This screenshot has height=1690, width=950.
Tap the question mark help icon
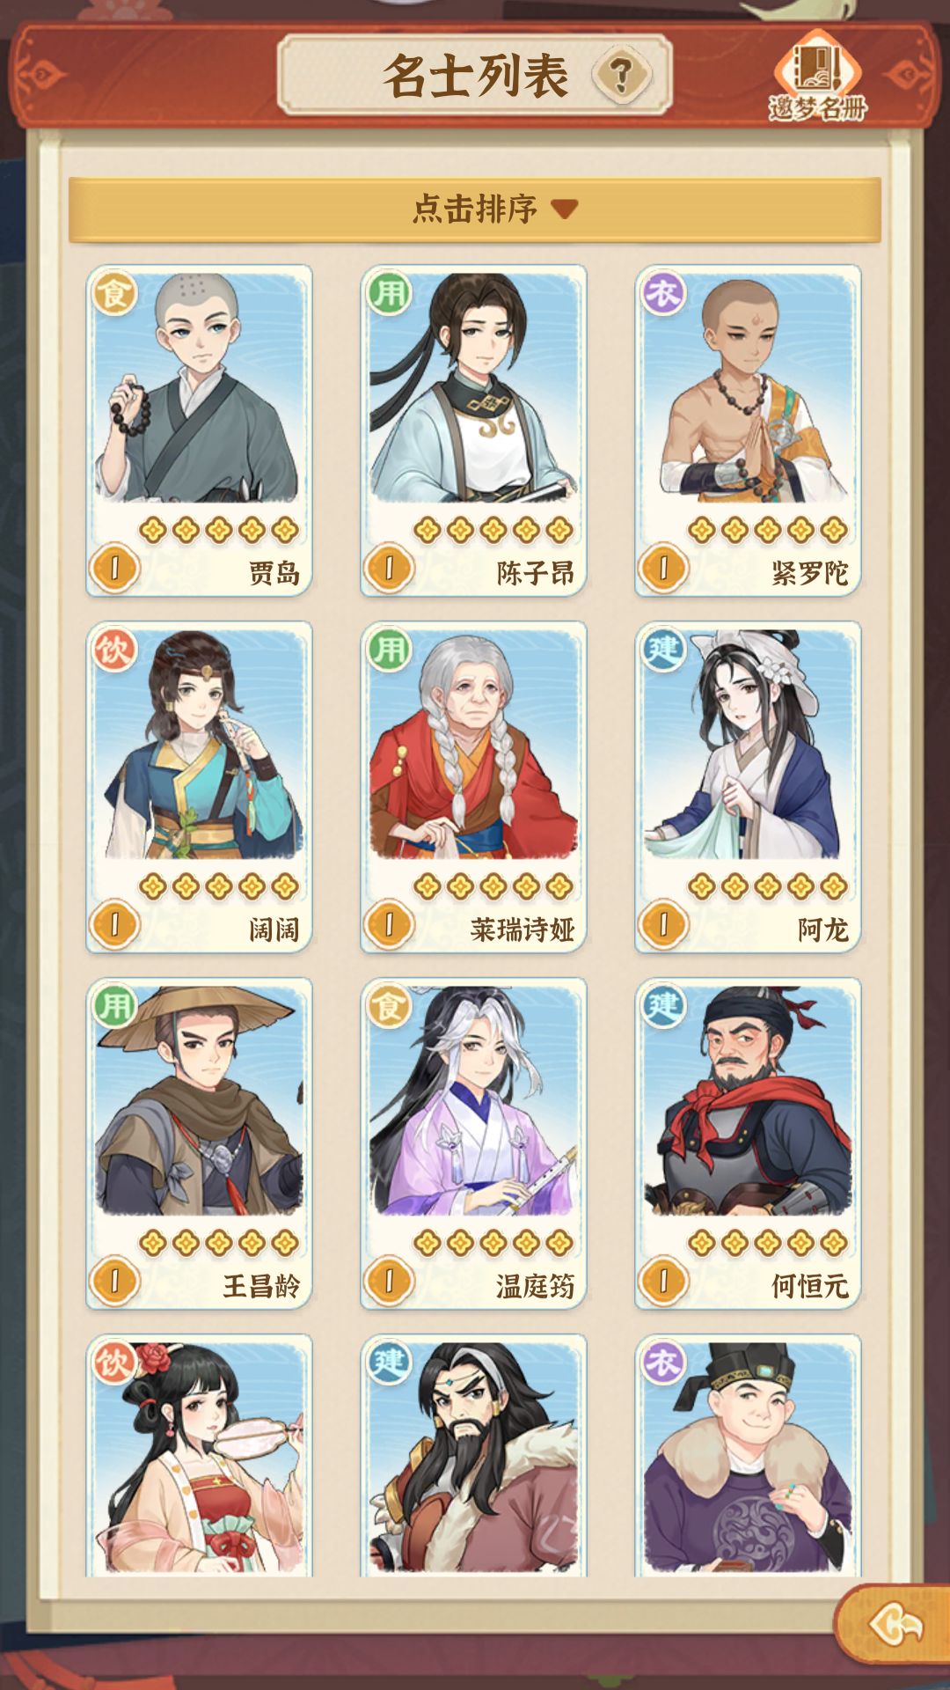coord(621,76)
